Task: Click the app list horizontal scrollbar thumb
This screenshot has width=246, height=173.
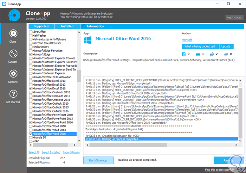Action: tap(50, 145)
